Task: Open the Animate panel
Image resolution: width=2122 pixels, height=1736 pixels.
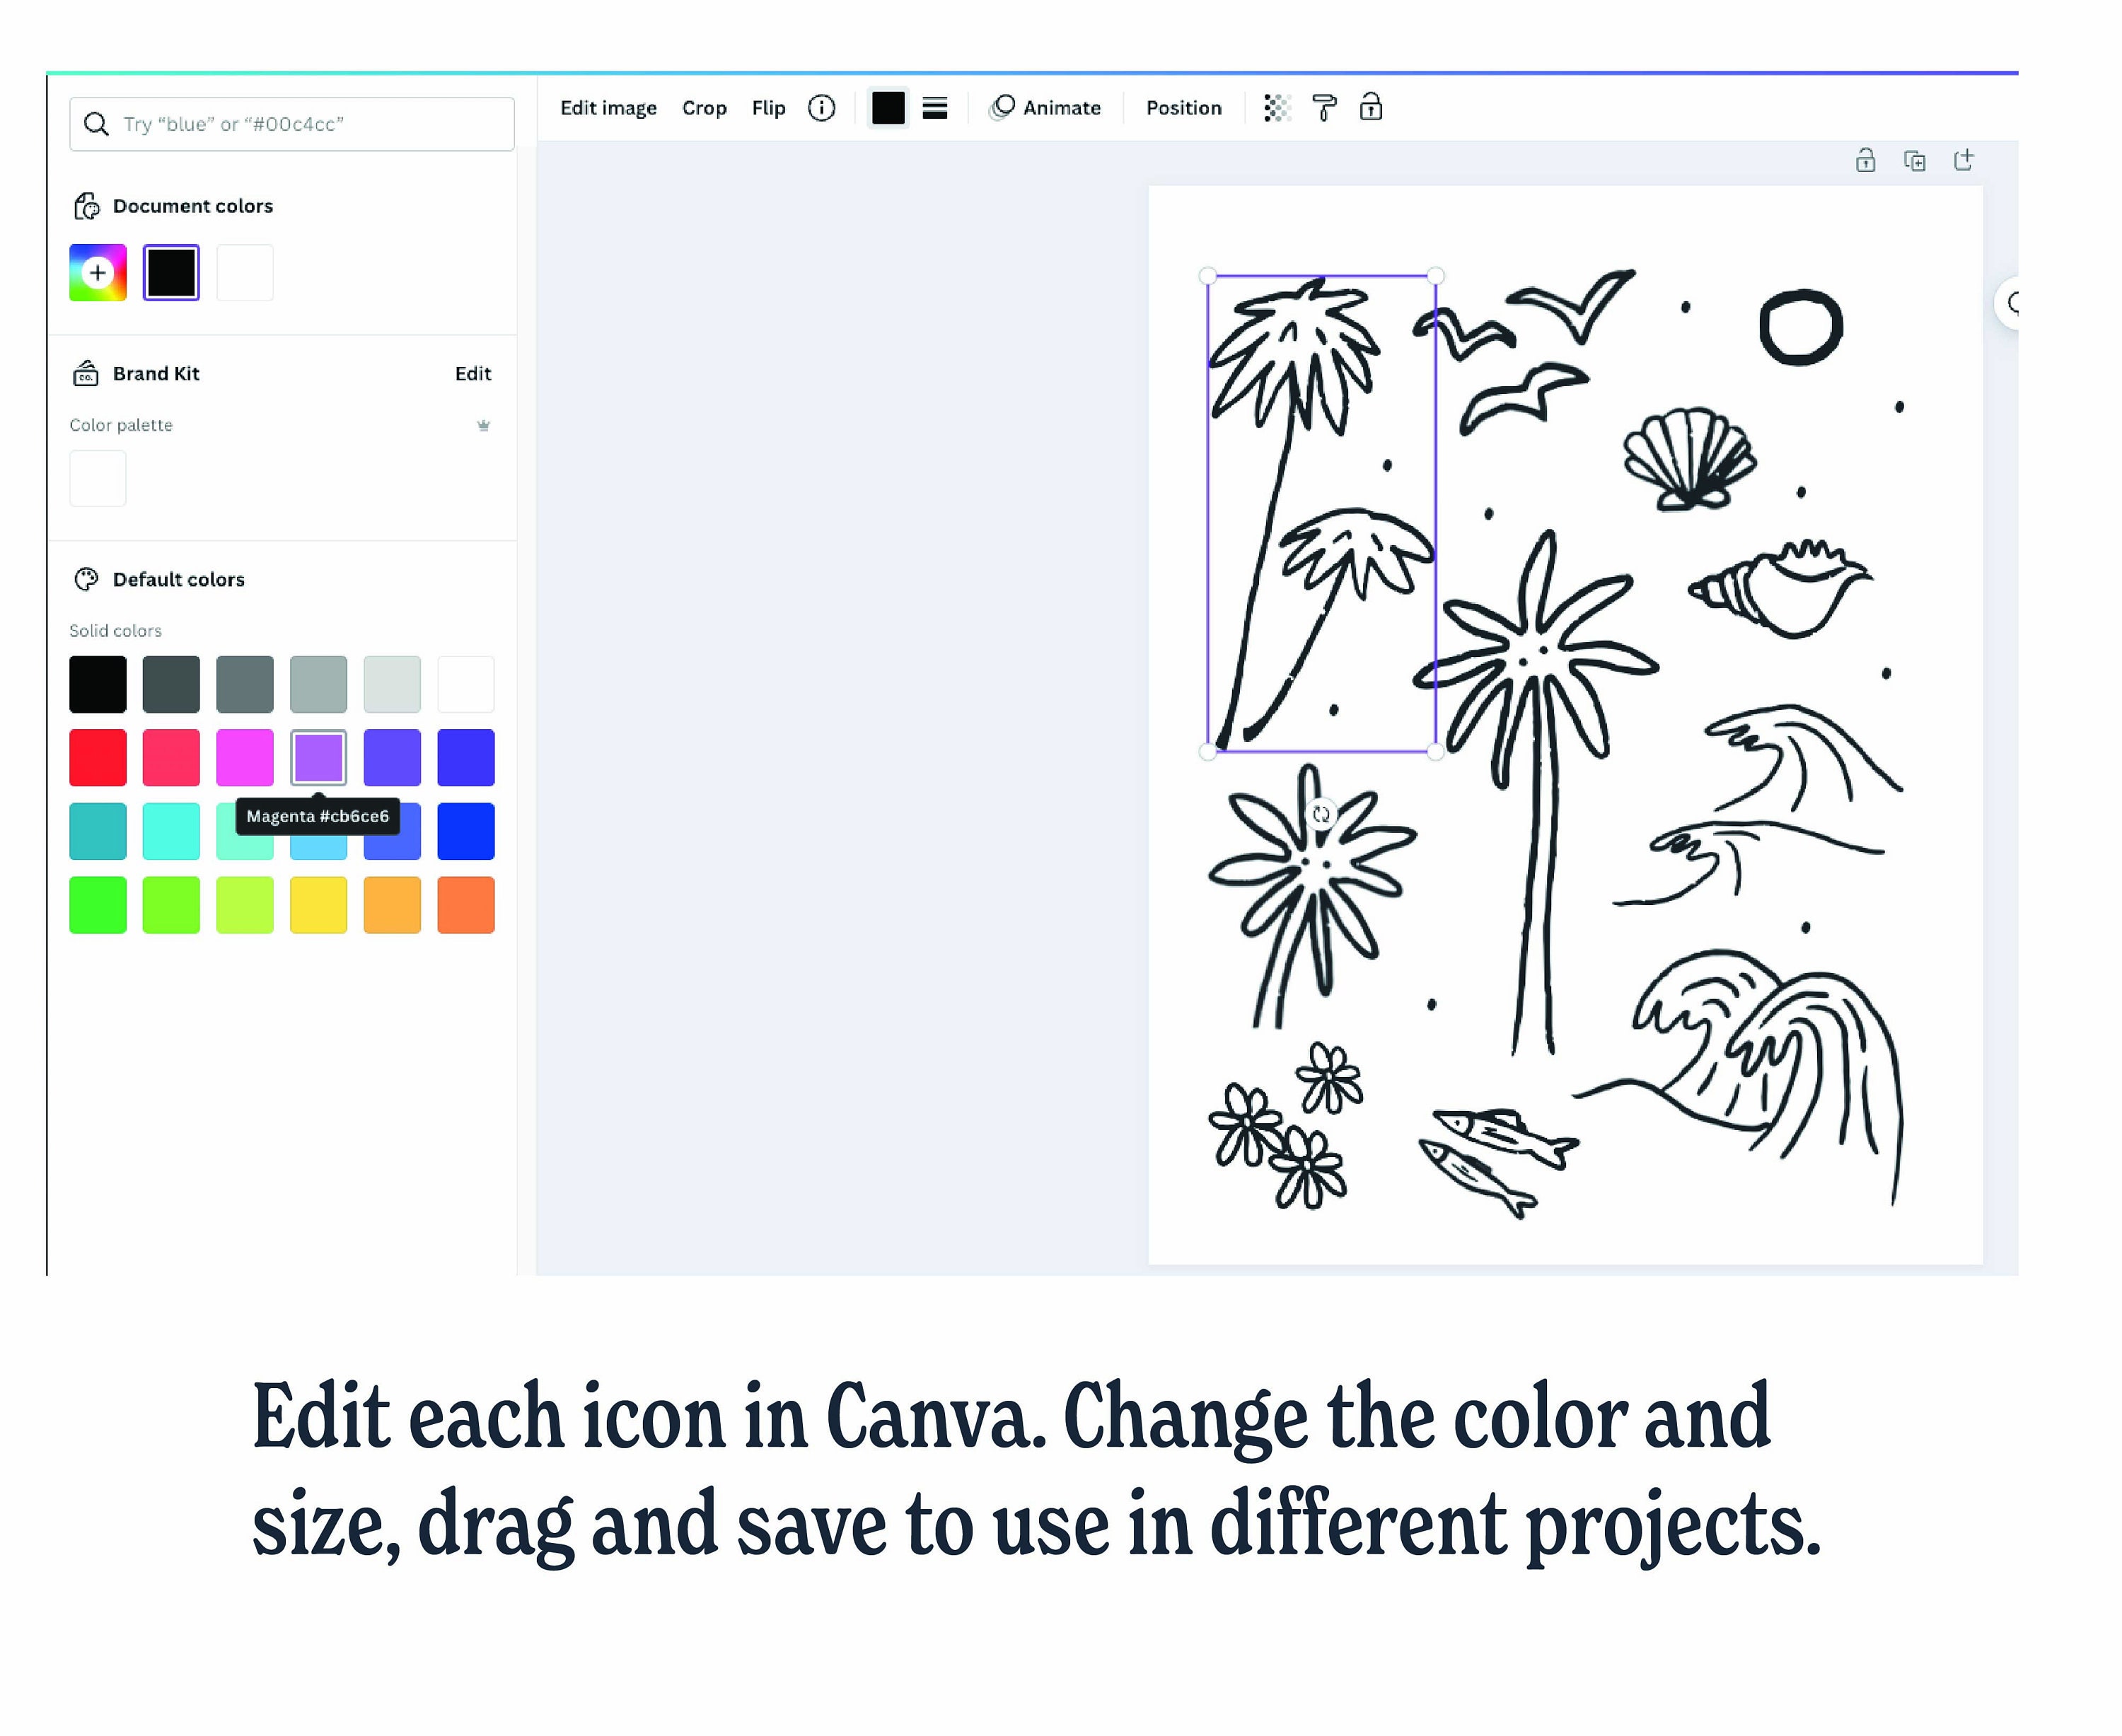Action: (1045, 107)
